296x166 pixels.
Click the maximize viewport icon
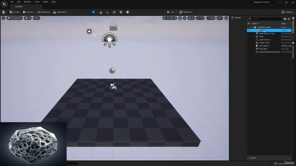tap(226, 18)
